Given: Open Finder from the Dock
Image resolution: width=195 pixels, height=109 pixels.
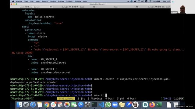Looking at the screenshot, I should tap(19, 105).
